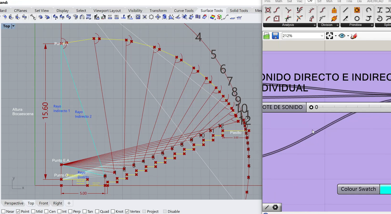Open the 212% zoom level combo box

[x=302, y=36]
